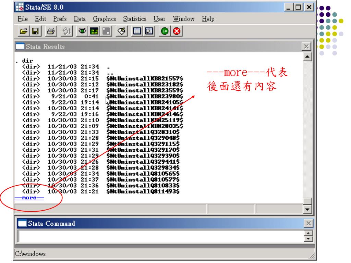
Task: Select the $NtUninstallKB823559$ entry
Action: (x=145, y=90)
